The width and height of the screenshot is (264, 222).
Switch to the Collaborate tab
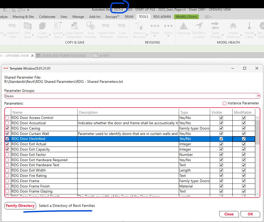[x=47, y=17]
